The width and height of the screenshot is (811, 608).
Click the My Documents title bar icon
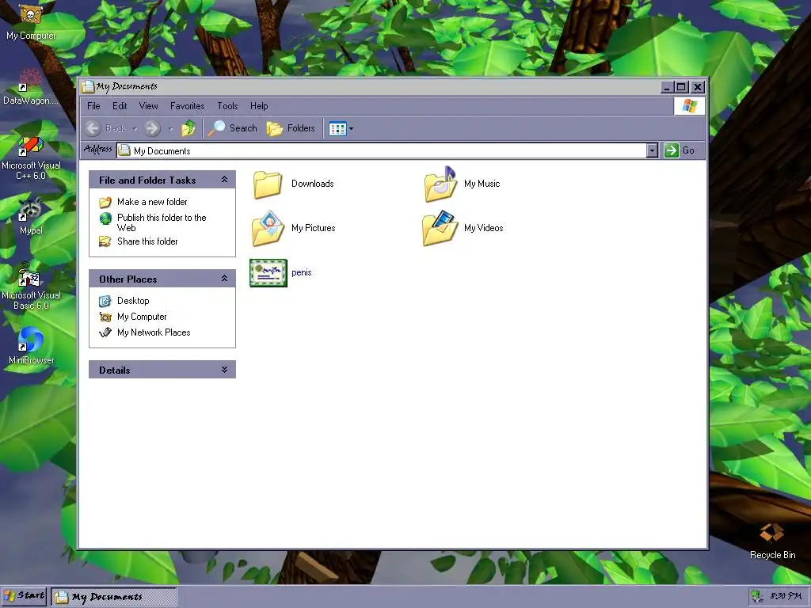pyautogui.click(x=88, y=86)
